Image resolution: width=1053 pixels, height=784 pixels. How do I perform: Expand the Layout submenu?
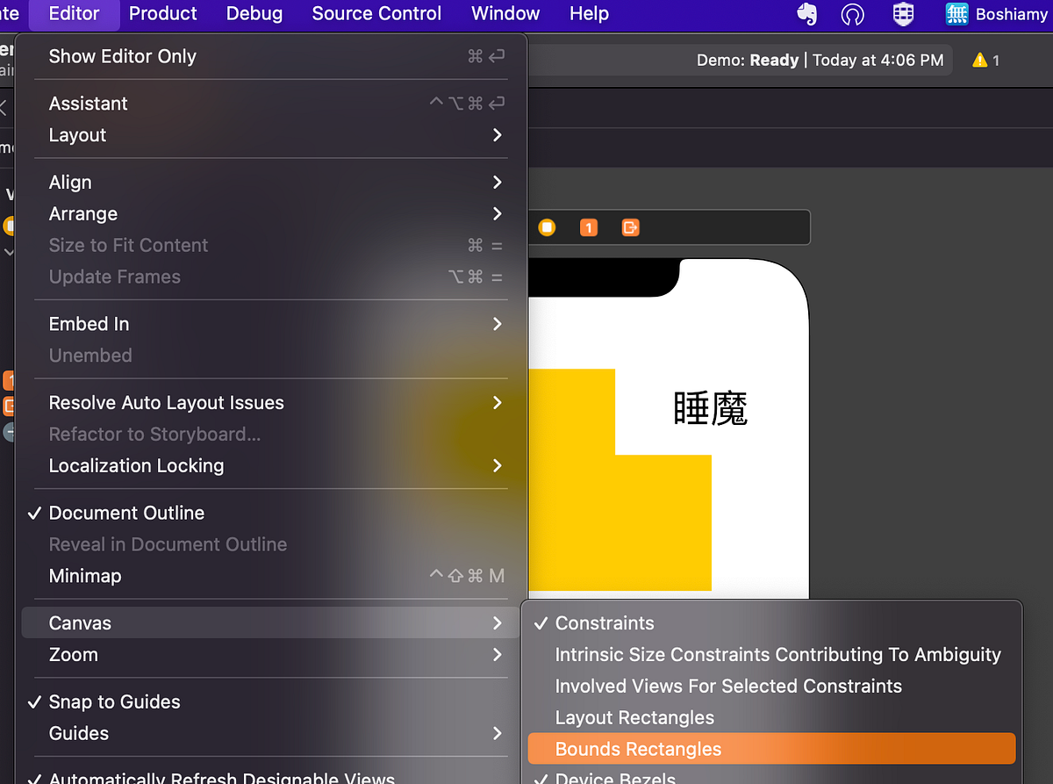(x=78, y=135)
